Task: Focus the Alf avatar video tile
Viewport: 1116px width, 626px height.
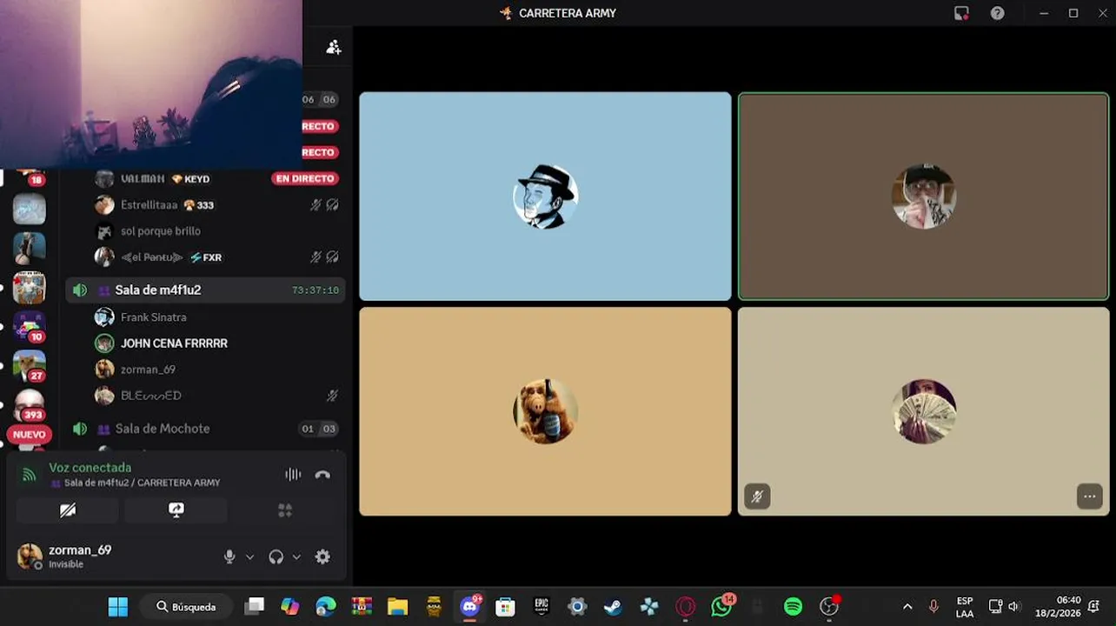Action: tap(545, 411)
